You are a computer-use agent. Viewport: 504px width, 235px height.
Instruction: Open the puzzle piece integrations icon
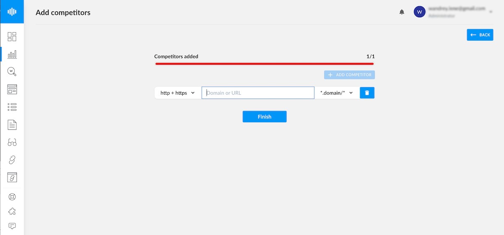coord(12,211)
